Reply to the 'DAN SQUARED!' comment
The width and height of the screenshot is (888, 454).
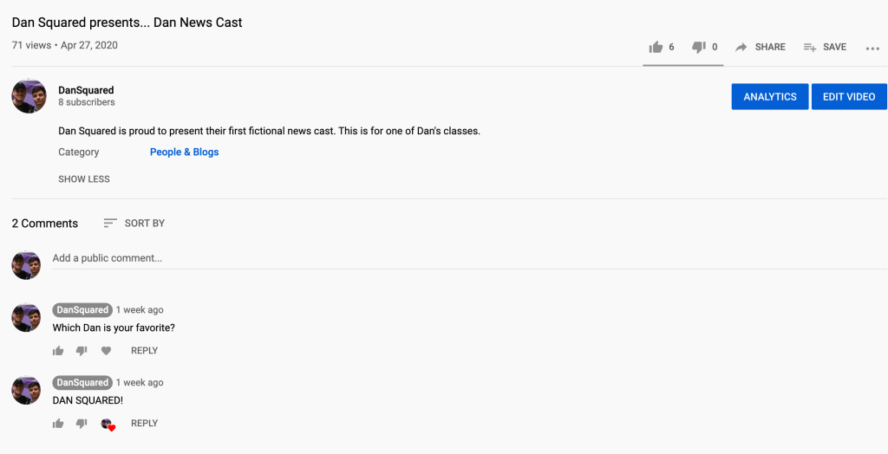[144, 424]
